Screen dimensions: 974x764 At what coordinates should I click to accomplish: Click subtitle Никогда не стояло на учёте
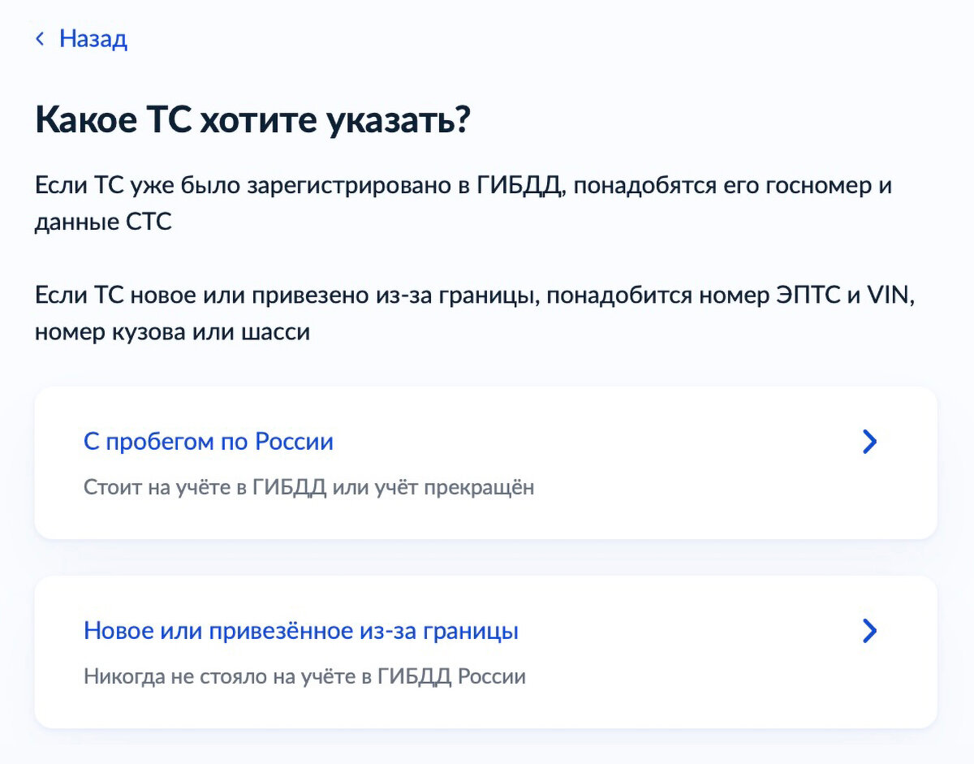[x=304, y=676]
